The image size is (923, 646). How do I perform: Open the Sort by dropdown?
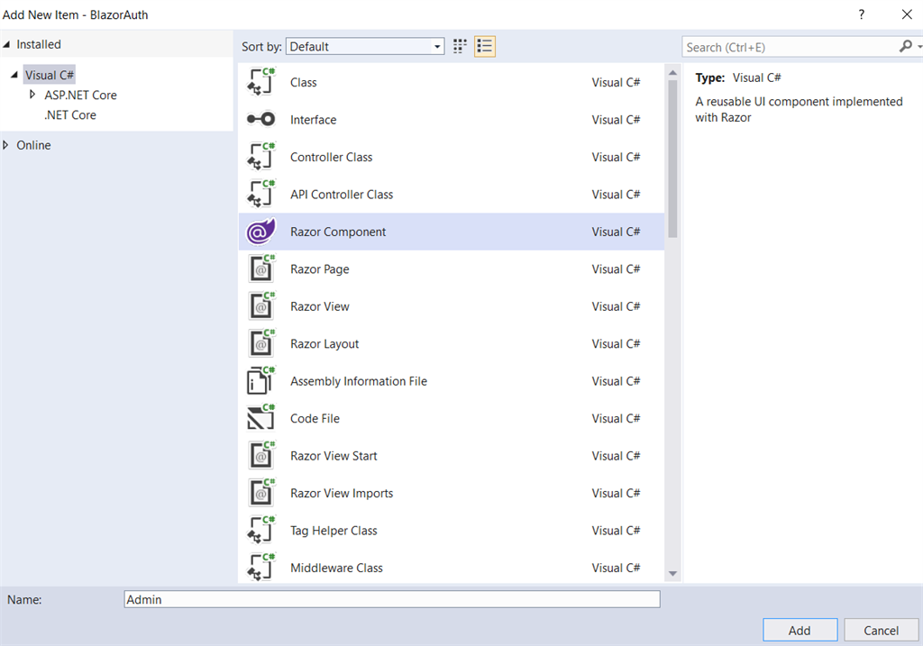[x=436, y=46]
